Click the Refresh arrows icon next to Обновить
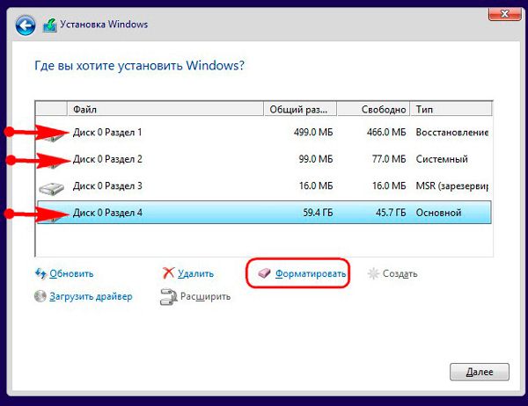The image size is (528, 406). pos(40,273)
